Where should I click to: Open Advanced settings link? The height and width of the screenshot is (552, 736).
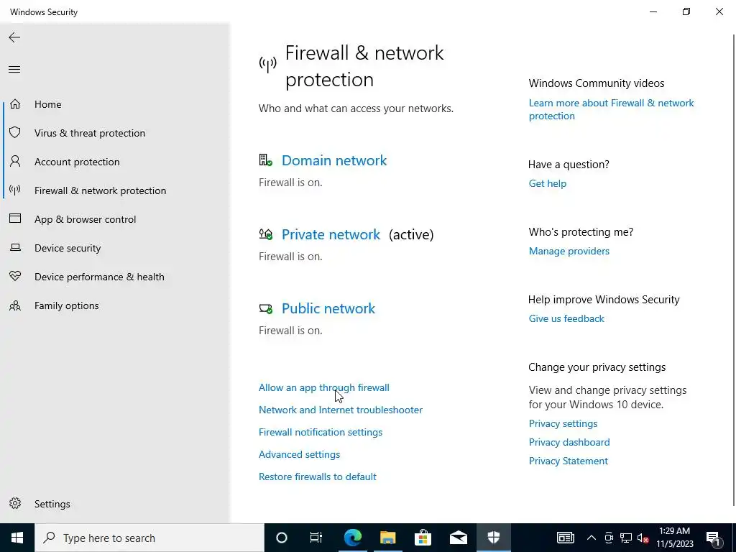299,454
